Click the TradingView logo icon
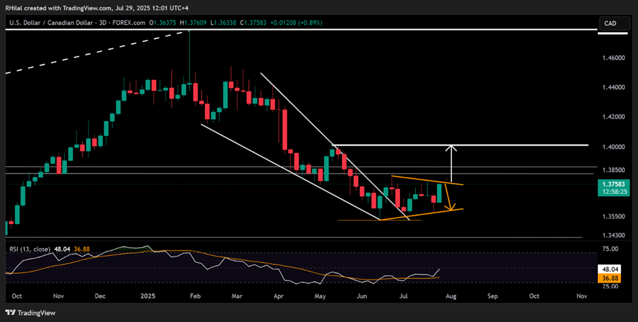The width and height of the screenshot is (638, 322). 11,312
